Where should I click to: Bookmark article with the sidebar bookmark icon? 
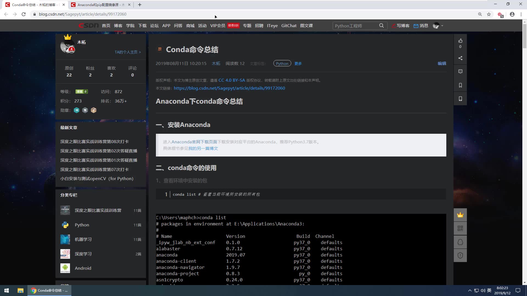(x=460, y=85)
